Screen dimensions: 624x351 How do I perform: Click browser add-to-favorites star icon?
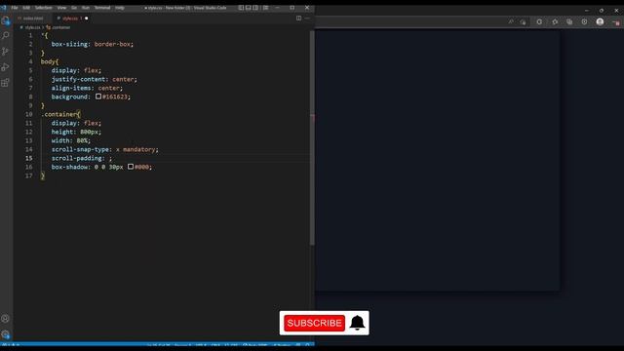(523, 21)
